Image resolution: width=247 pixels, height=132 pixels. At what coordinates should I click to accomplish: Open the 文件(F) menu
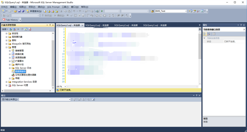pyautogui.click(x=4, y=7)
